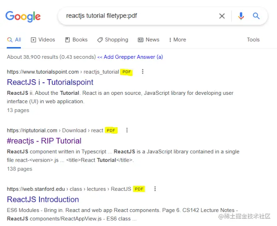Image resolution: width=277 pixels, height=226 pixels.
Task: Click the '138 pages' text
Action: tap(20, 169)
